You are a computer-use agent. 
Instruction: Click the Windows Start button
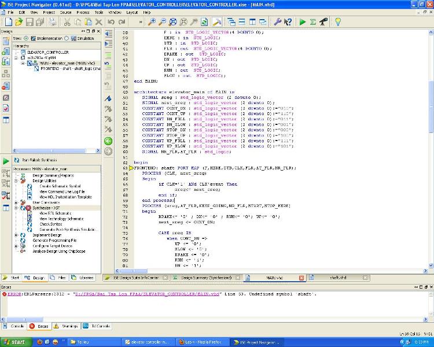[15, 342]
